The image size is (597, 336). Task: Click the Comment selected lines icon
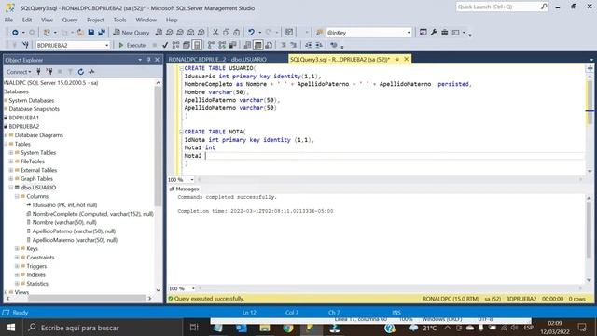click(284, 45)
